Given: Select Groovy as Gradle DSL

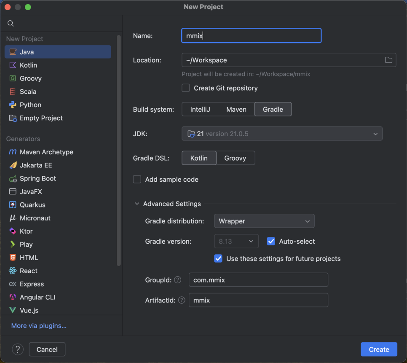Looking at the screenshot, I should tap(235, 158).
